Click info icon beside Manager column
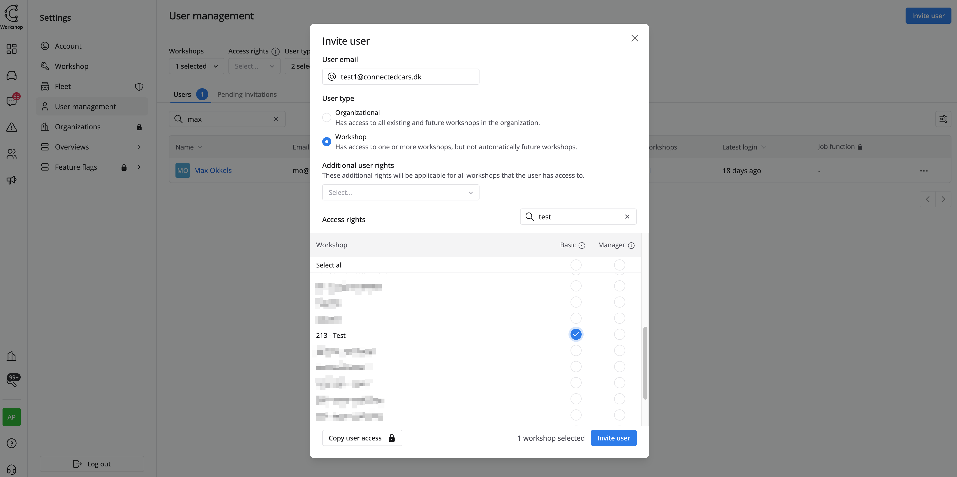 click(631, 246)
